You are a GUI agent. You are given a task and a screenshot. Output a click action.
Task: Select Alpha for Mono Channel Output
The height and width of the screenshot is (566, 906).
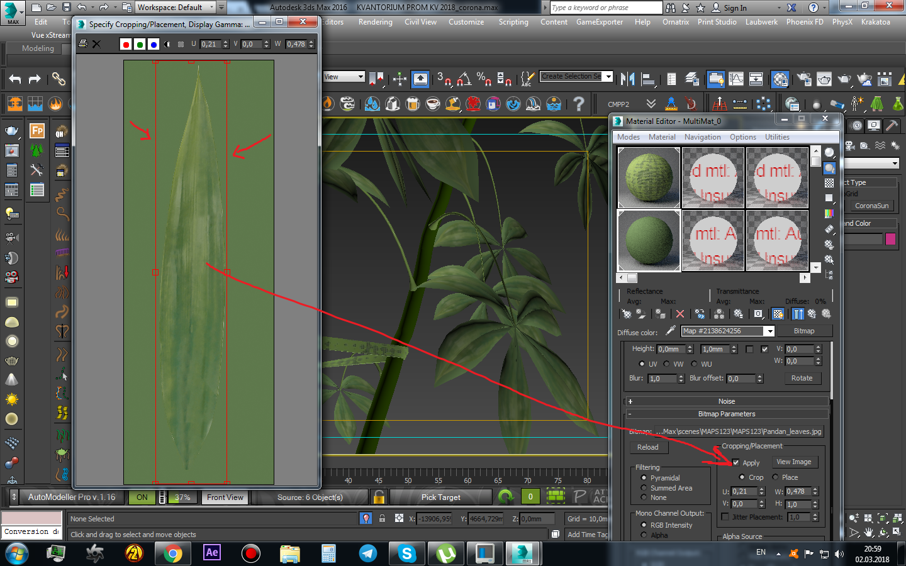[644, 535]
